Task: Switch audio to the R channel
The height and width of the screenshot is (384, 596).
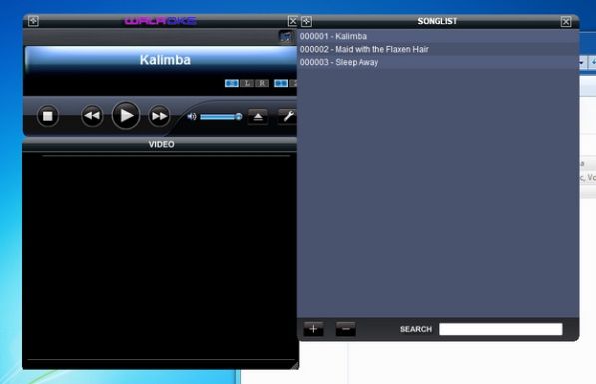Action: pyautogui.click(x=262, y=83)
